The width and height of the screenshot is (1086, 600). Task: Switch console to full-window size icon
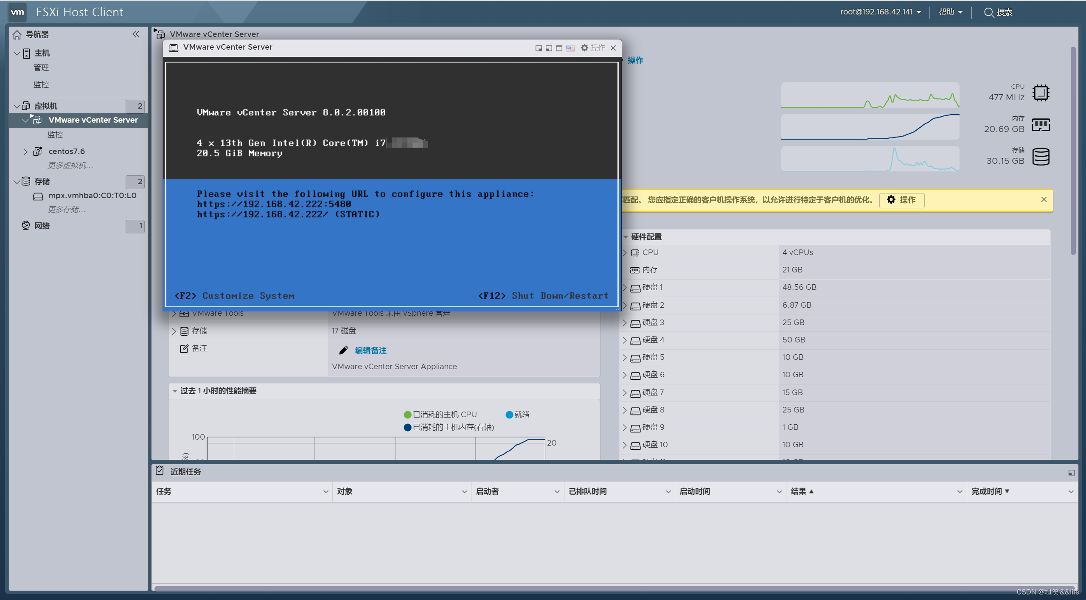point(559,48)
